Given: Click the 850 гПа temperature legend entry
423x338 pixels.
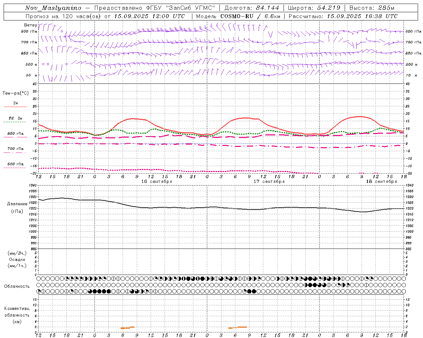Looking at the screenshot, I should (x=15, y=134).
